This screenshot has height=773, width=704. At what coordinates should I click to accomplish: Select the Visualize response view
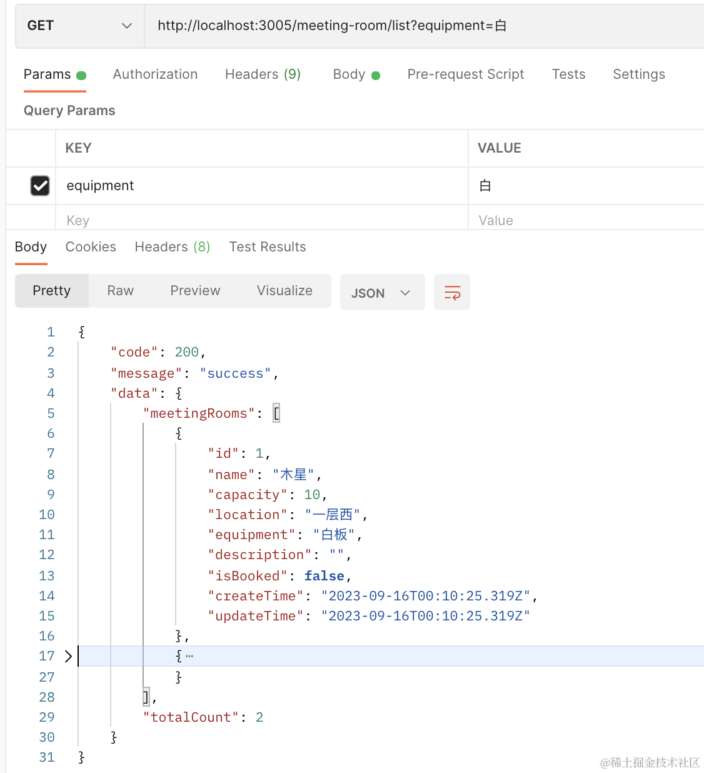(284, 291)
